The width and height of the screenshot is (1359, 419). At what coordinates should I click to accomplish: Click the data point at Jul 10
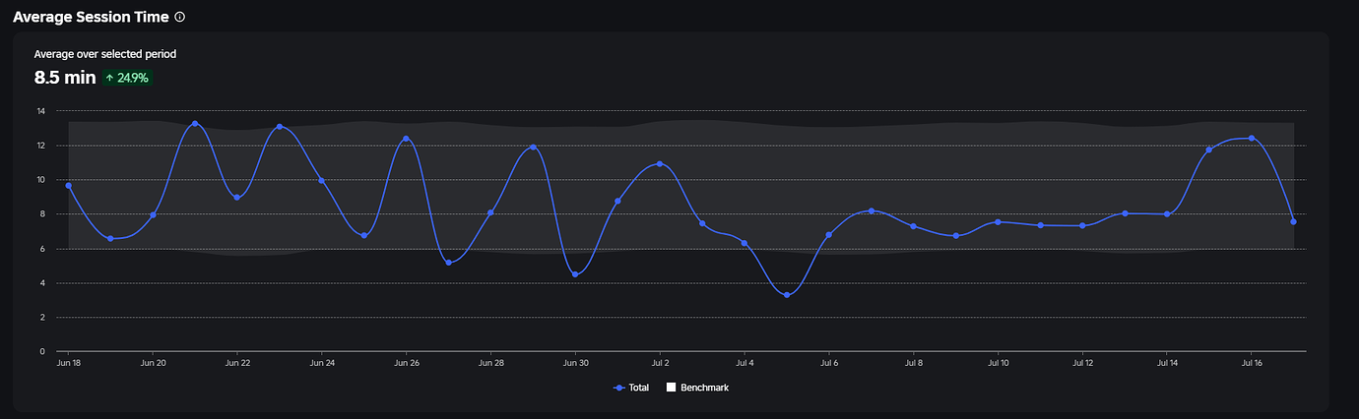pos(998,222)
